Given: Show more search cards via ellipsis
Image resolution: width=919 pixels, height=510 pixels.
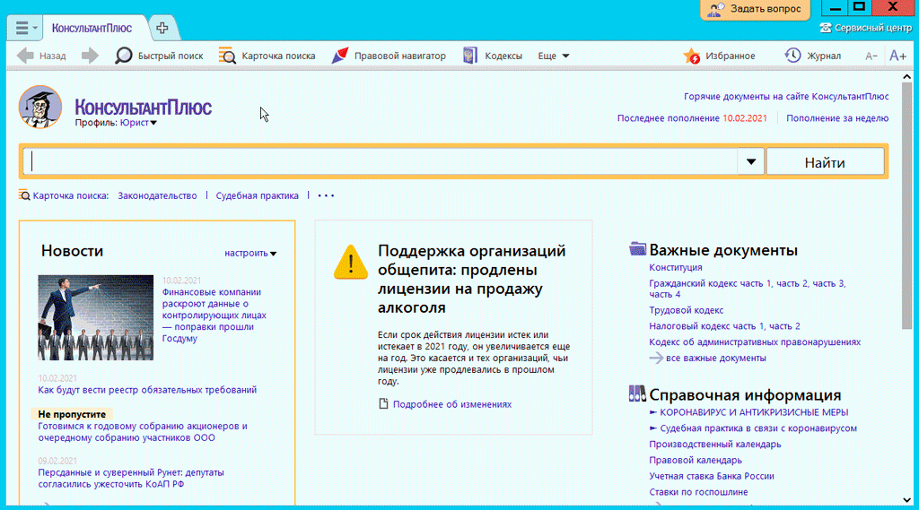Looking at the screenshot, I should click(x=326, y=195).
